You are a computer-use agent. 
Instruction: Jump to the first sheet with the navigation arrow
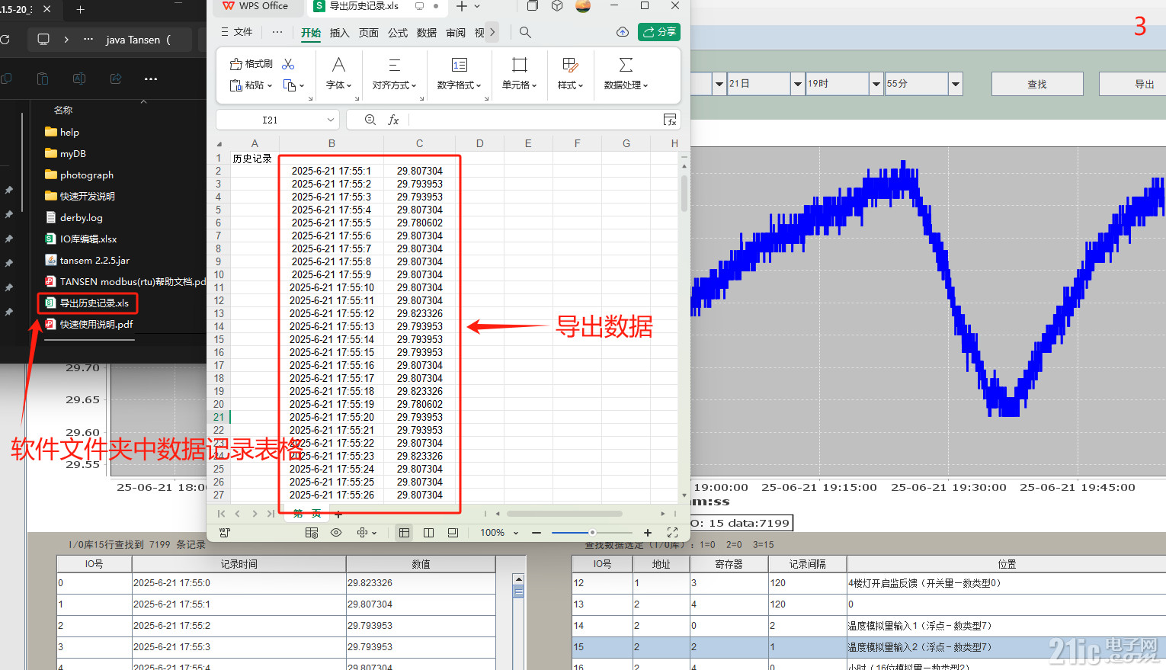pos(221,515)
